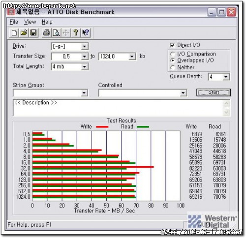This screenshot has height=238, width=246.
Task: Select the I/O Comparison radio button
Action: click(173, 54)
